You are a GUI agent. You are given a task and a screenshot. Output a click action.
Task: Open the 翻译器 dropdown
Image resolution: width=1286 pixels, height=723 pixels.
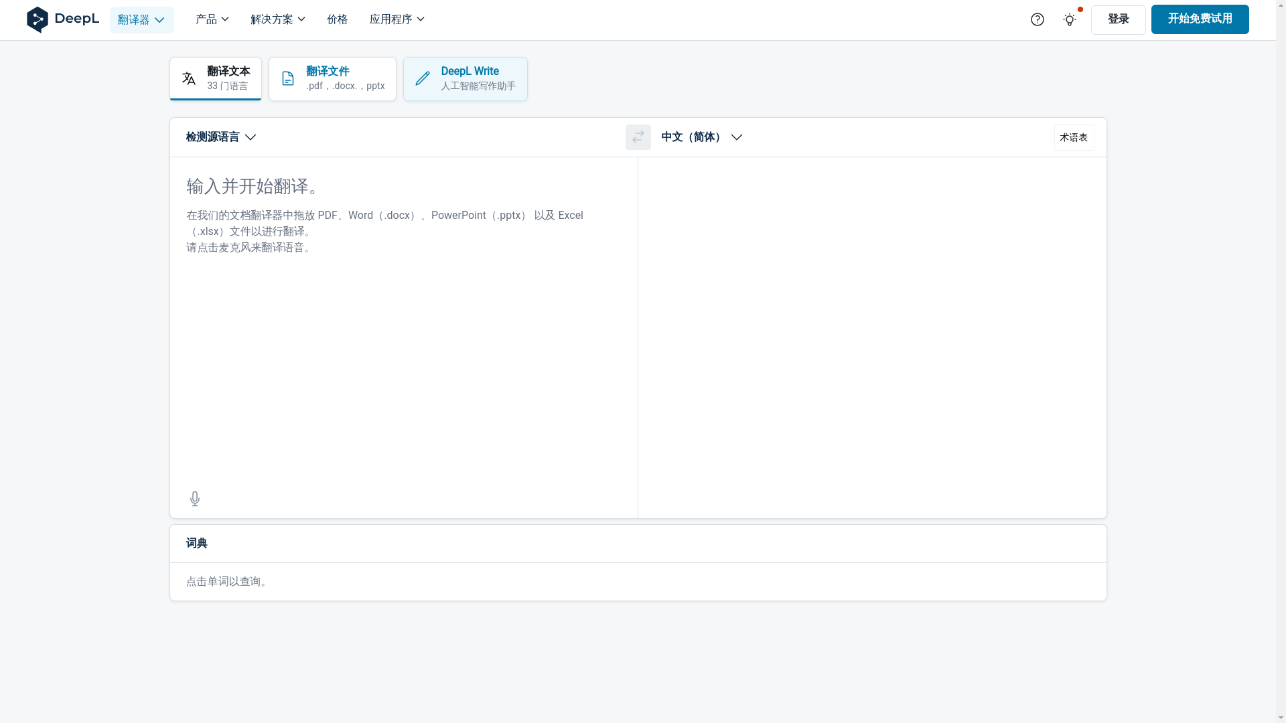[x=141, y=20]
